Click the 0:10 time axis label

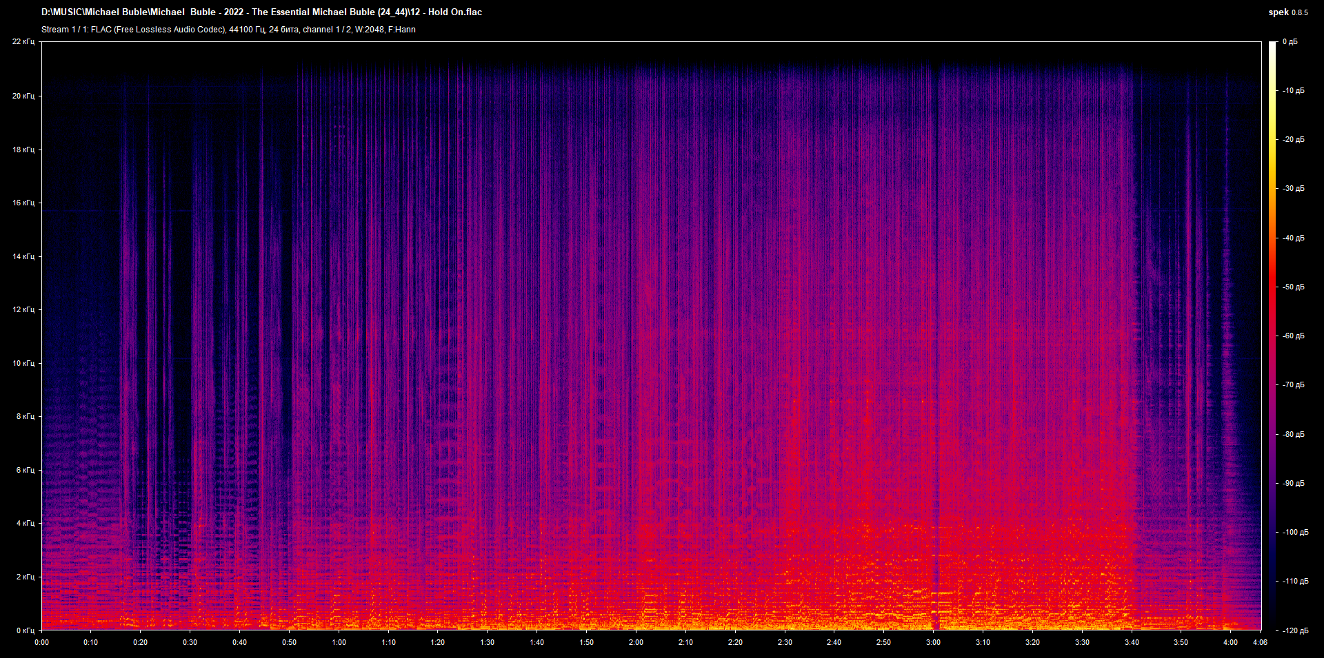[x=91, y=643]
